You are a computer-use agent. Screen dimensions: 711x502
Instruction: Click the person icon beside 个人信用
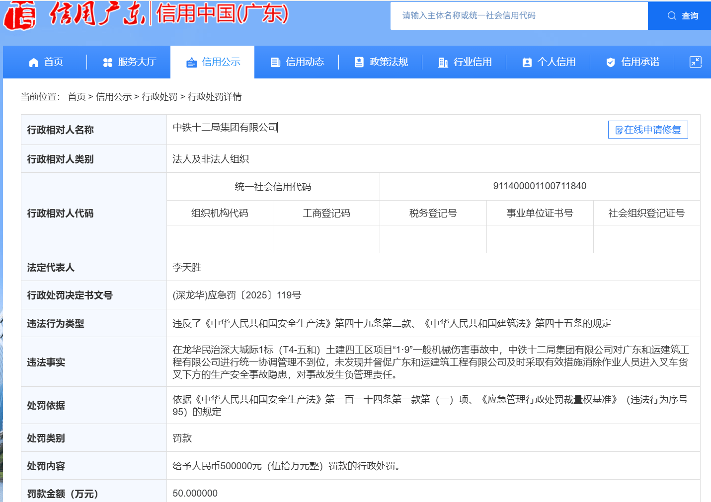(527, 63)
